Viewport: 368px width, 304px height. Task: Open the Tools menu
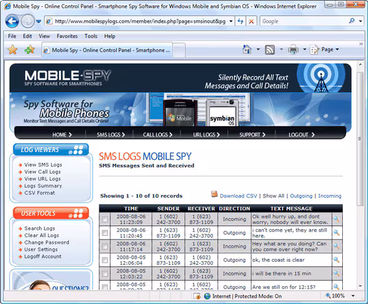coord(91,36)
